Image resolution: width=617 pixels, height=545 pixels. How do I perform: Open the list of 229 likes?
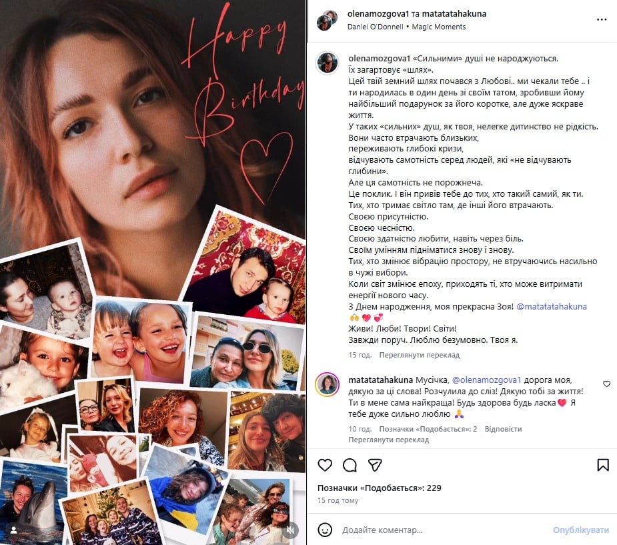click(380, 488)
